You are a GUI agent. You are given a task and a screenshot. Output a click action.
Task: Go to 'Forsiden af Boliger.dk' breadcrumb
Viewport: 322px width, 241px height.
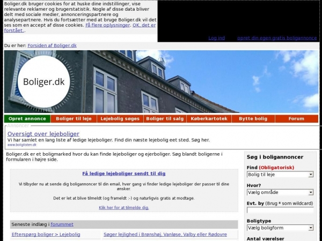pos(52,46)
